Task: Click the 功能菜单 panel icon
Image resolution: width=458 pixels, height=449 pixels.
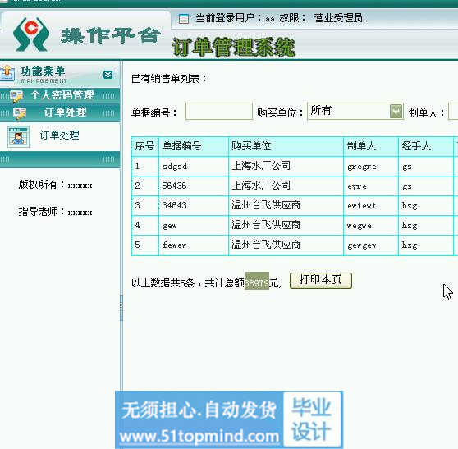Action: click(x=7, y=74)
